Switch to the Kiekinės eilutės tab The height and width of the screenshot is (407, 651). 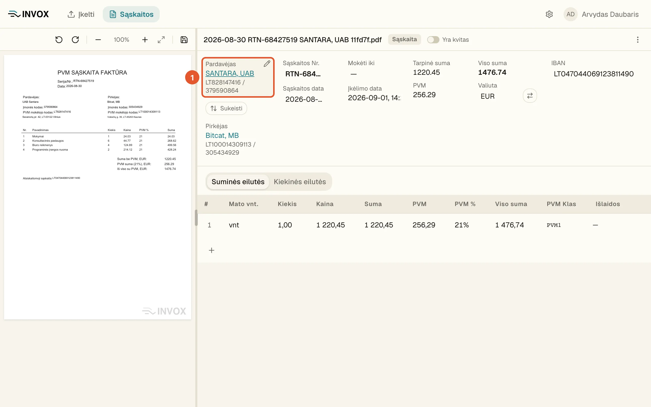tap(300, 182)
